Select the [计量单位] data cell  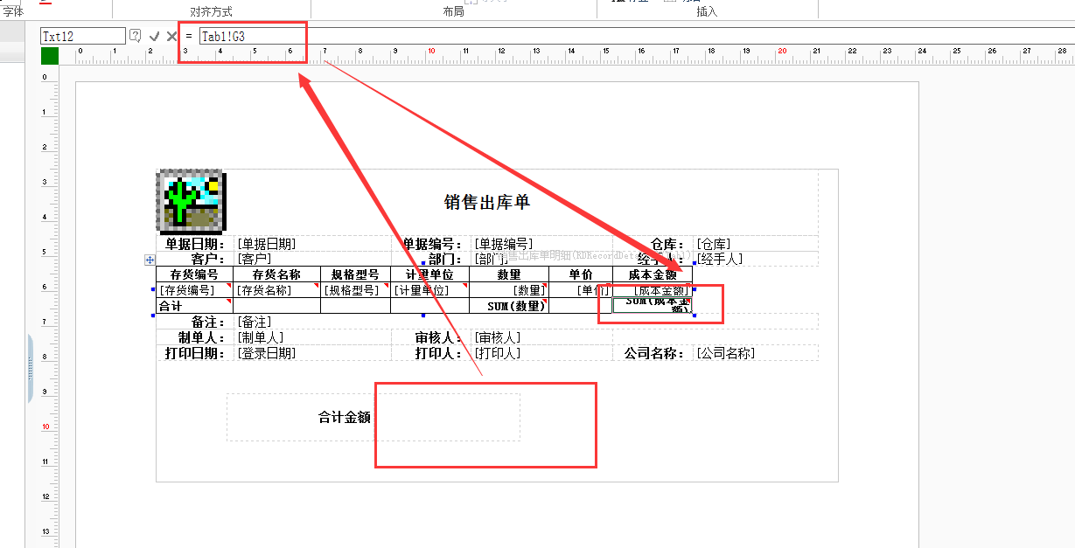(x=429, y=290)
